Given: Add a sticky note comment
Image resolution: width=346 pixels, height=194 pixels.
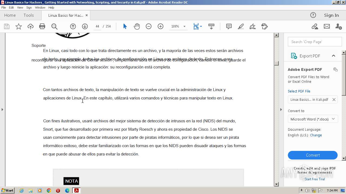Looking at the screenshot, I should pyautogui.click(x=229, y=26).
